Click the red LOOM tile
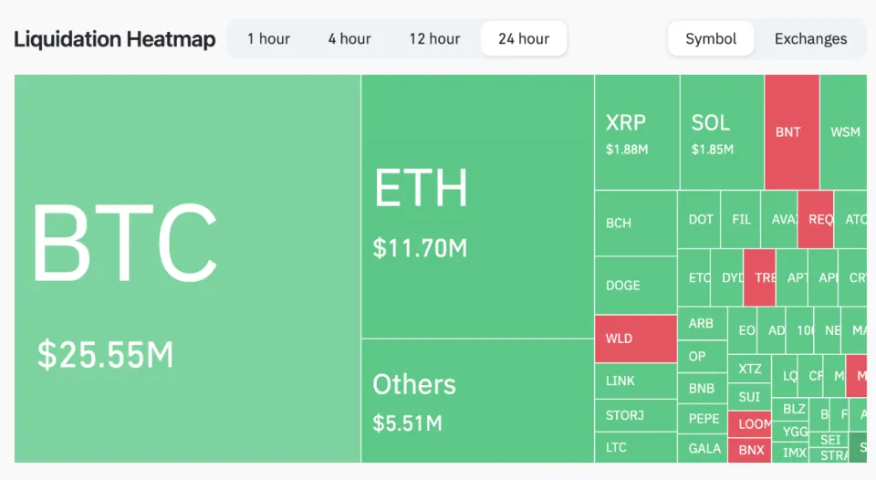 749,424
